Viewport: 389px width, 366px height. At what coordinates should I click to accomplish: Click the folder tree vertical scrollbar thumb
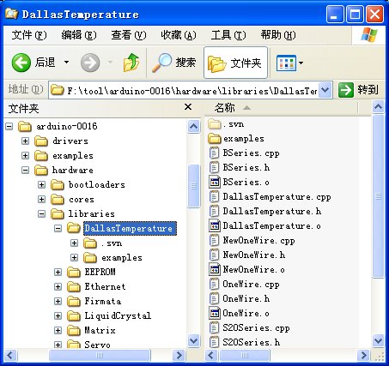tap(193, 186)
